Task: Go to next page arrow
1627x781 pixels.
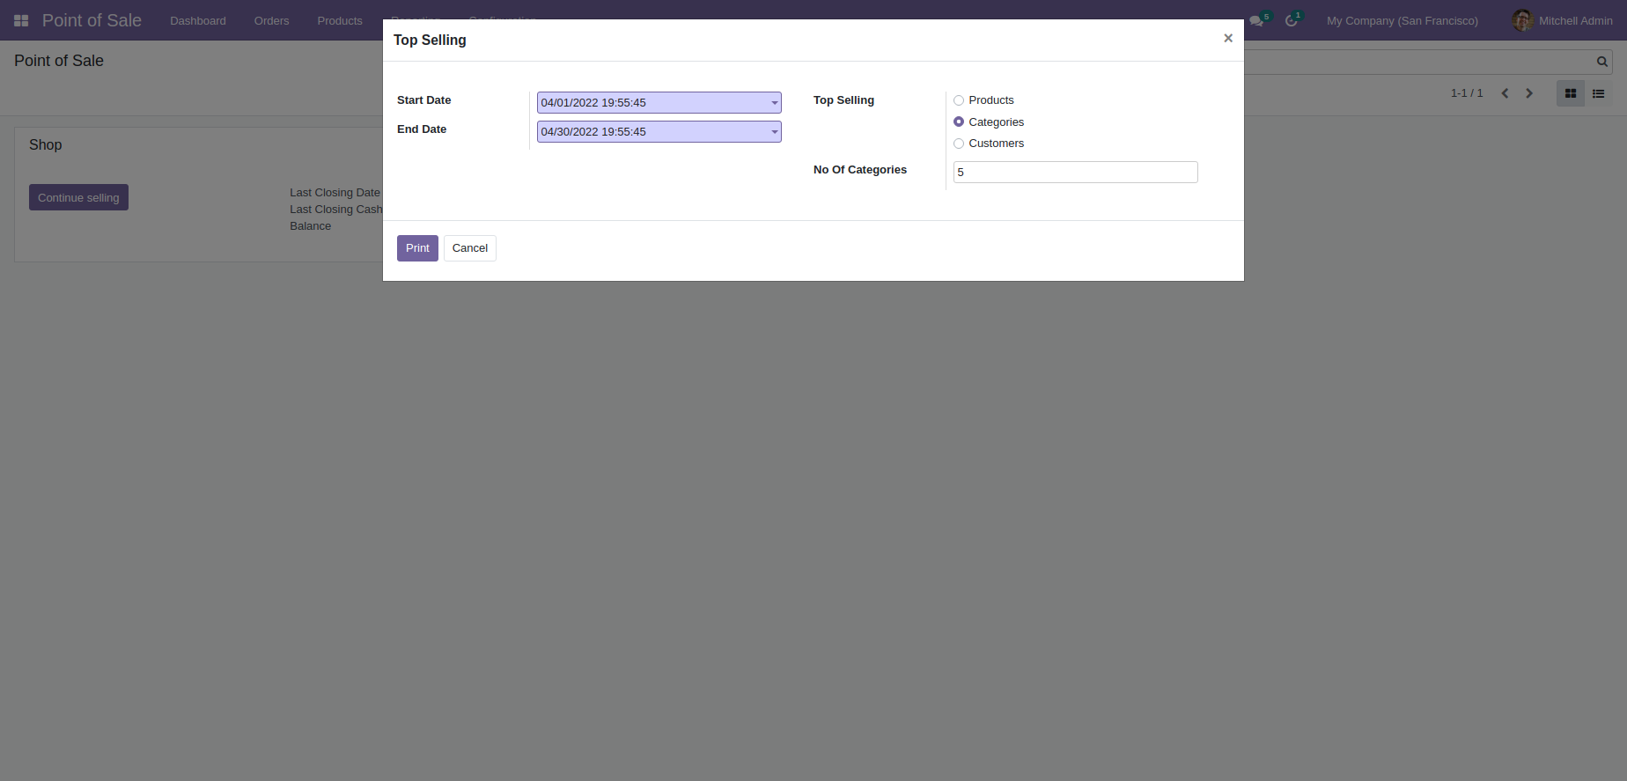Action: click(1529, 93)
